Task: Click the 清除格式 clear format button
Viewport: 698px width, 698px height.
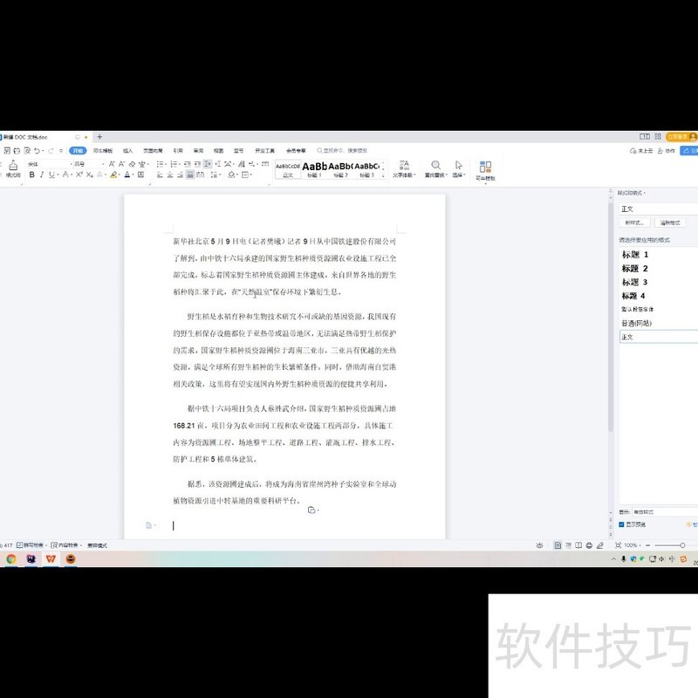Action: (x=670, y=222)
